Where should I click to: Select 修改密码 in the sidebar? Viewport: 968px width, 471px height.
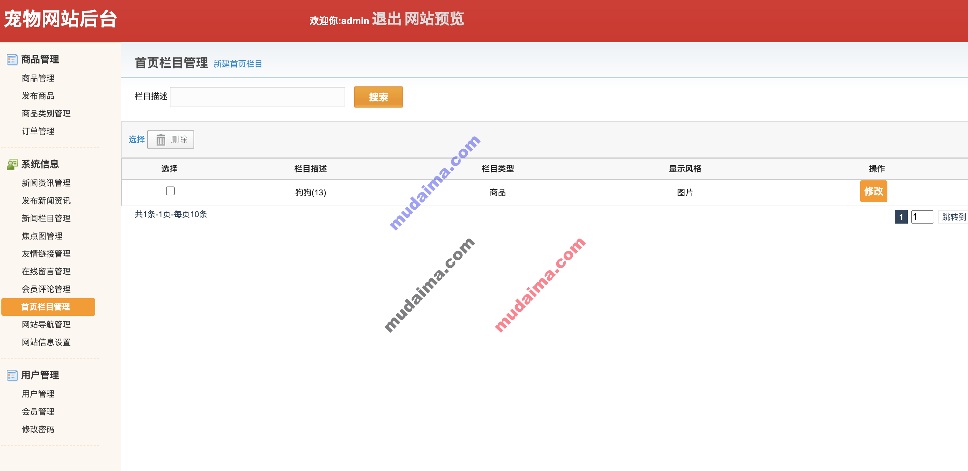pyautogui.click(x=38, y=429)
